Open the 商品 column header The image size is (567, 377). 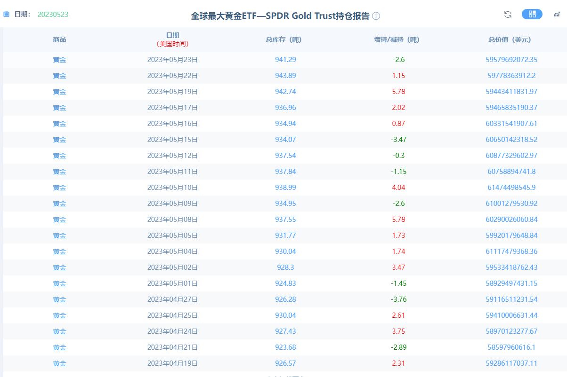(x=60, y=39)
